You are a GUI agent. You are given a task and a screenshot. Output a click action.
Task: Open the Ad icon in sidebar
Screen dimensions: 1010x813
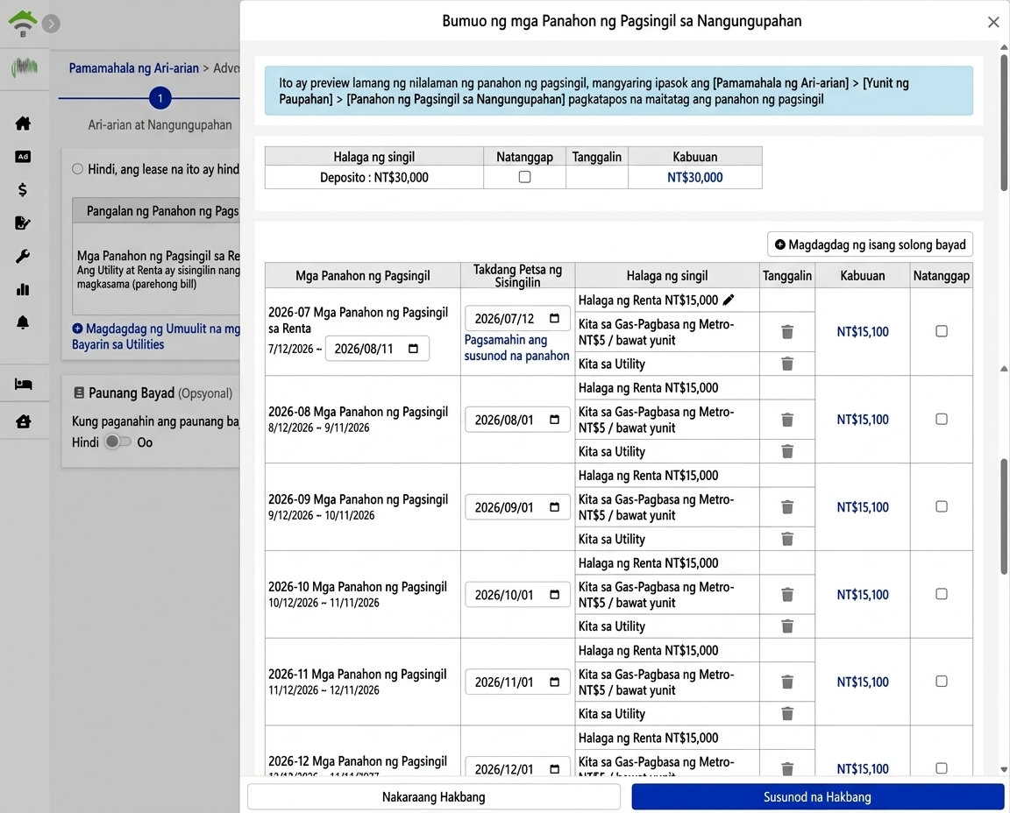tap(23, 157)
